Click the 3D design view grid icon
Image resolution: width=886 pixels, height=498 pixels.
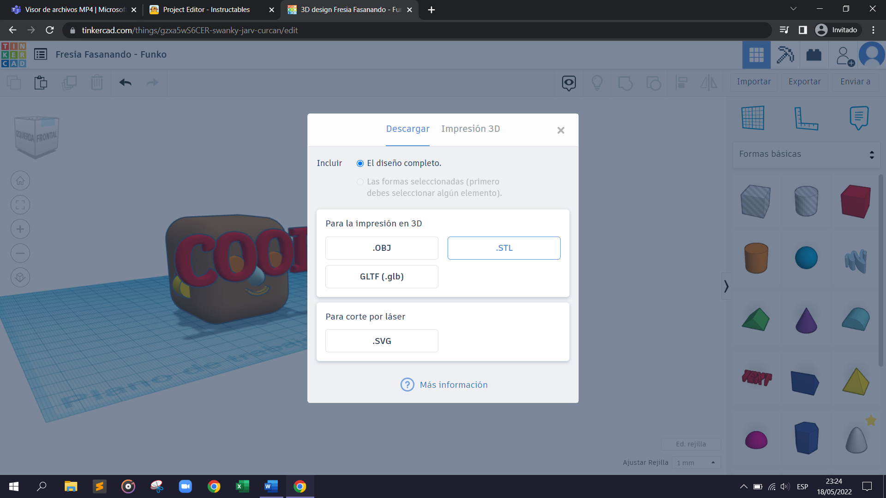(756, 55)
